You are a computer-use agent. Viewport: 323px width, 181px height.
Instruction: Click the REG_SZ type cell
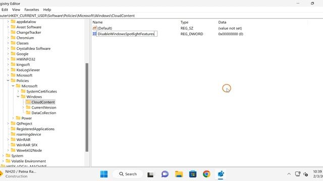click(x=187, y=28)
